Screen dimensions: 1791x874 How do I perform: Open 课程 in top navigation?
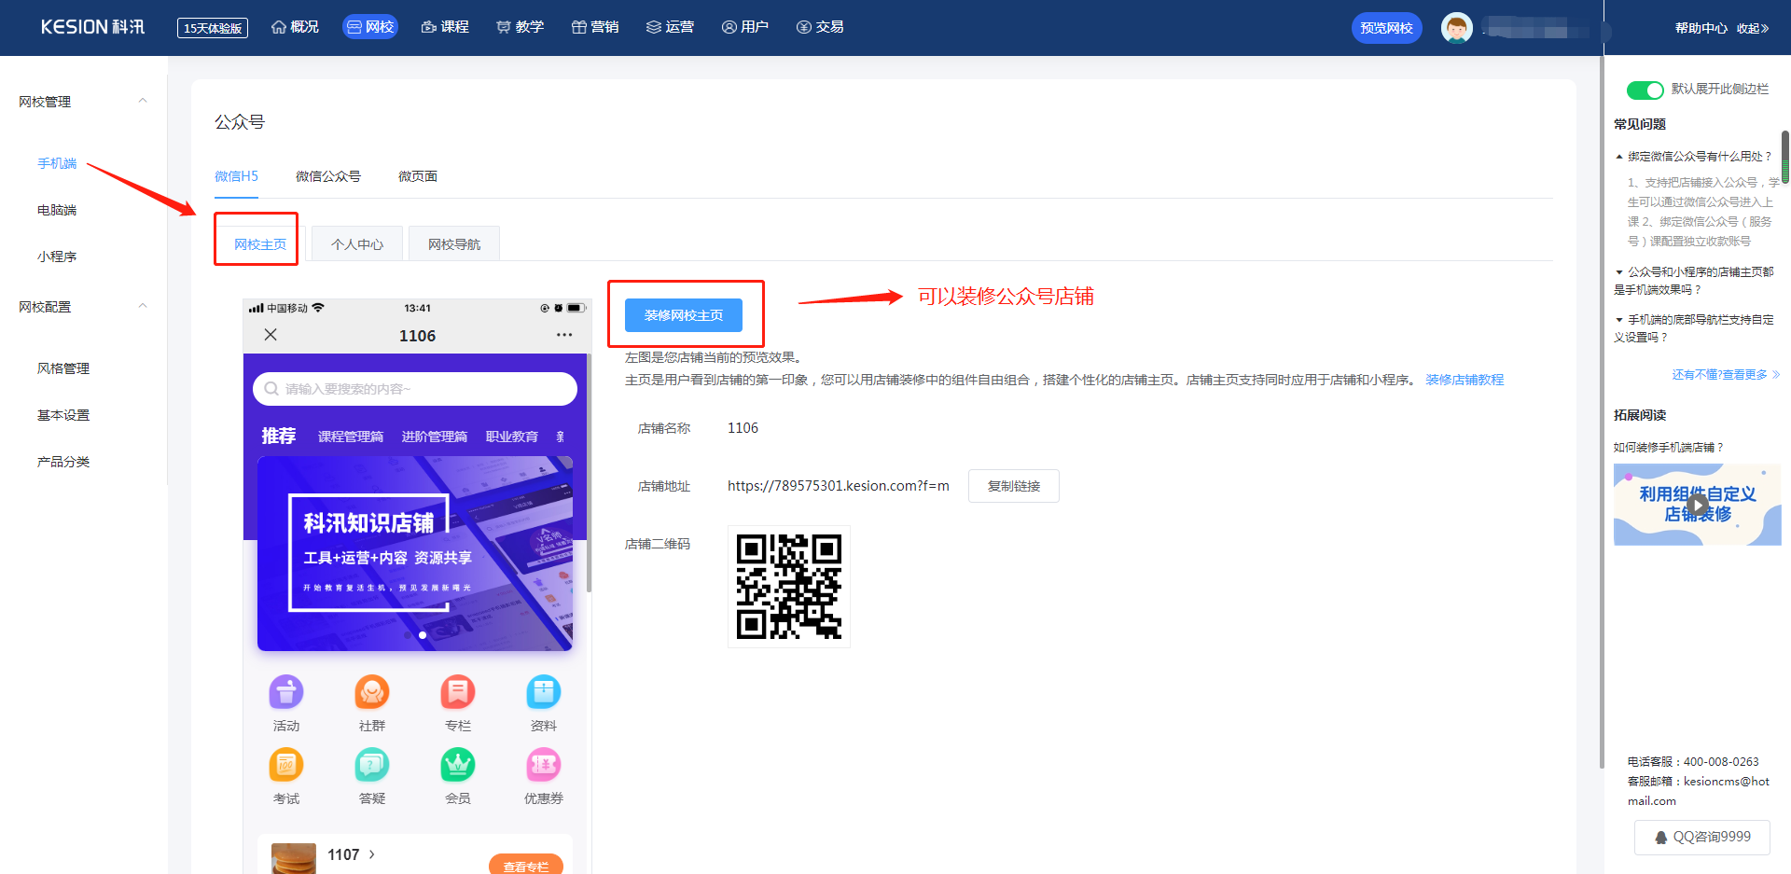pyautogui.click(x=445, y=27)
